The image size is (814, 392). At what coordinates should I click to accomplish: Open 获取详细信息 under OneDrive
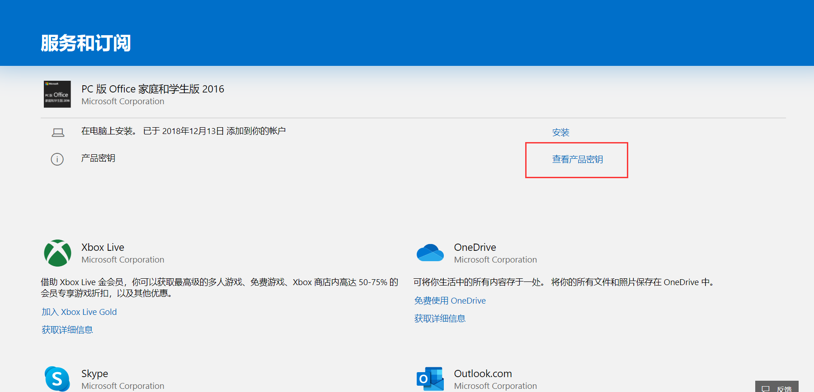tap(440, 319)
